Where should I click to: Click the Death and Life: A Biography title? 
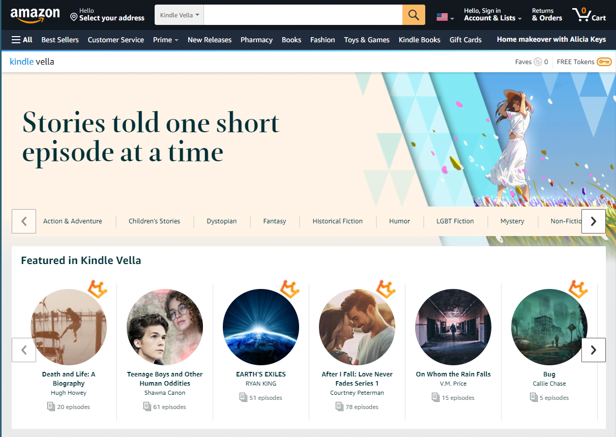pos(69,379)
